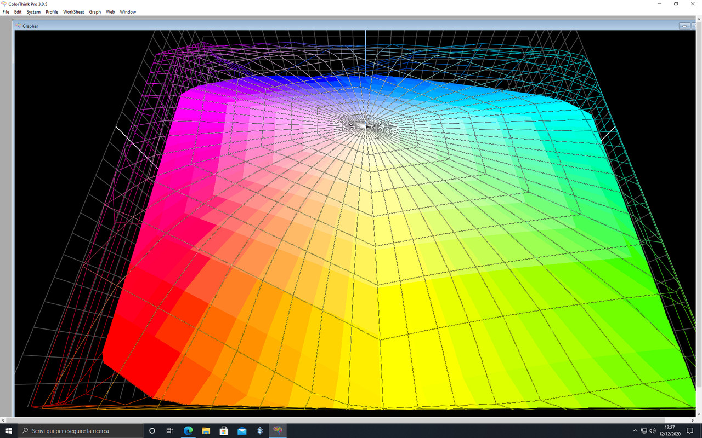
Task: Open Task View from the taskbar
Action: (170, 430)
